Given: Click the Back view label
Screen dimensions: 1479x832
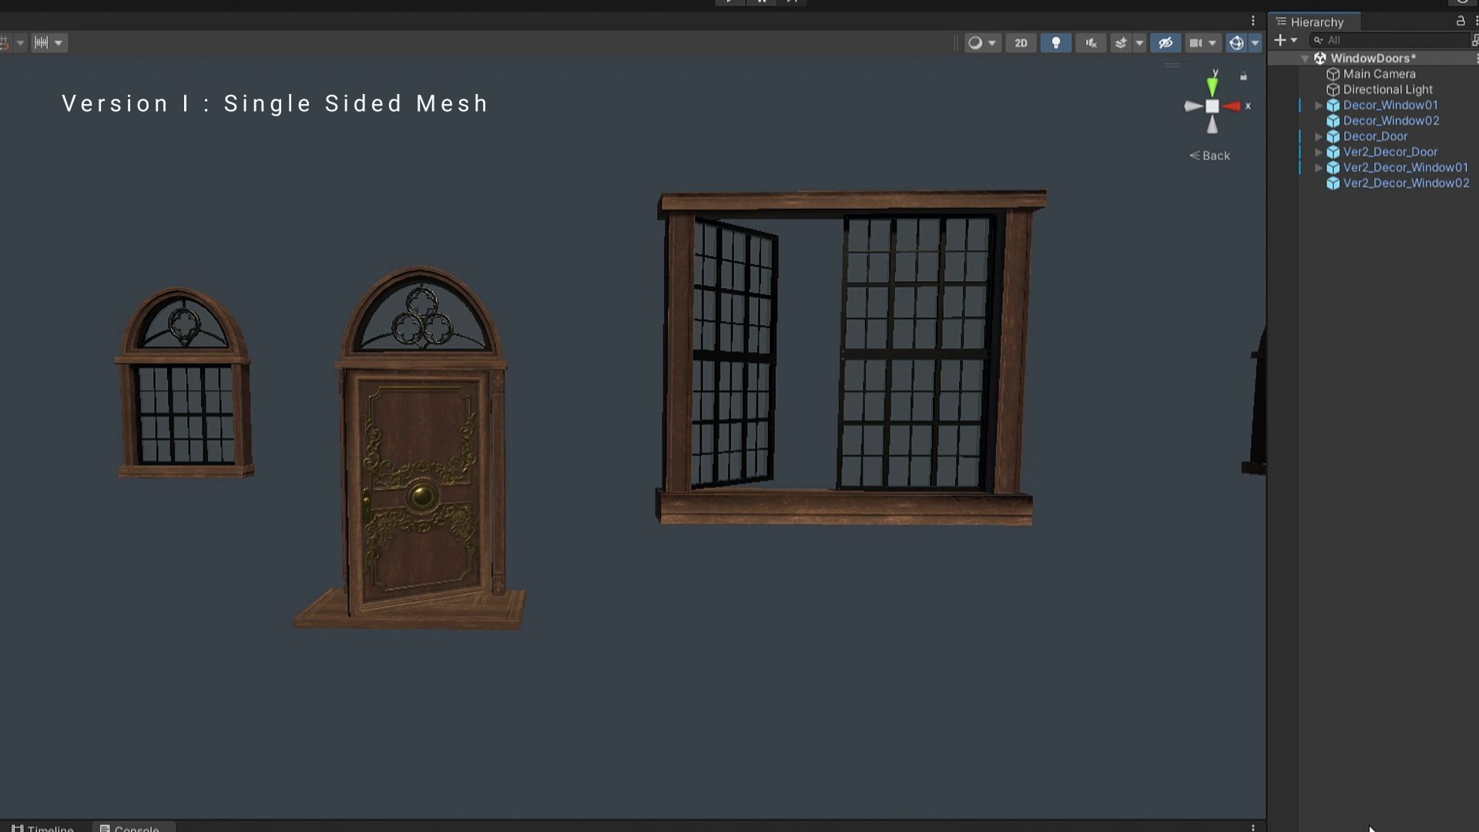Looking at the screenshot, I should pyautogui.click(x=1210, y=156).
